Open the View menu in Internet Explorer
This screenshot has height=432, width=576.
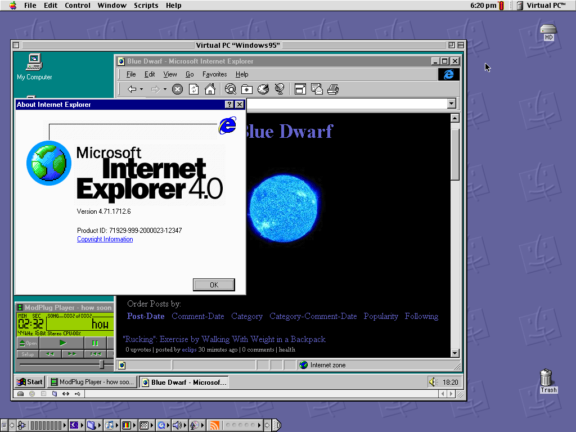pyautogui.click(x=170, y=74)
